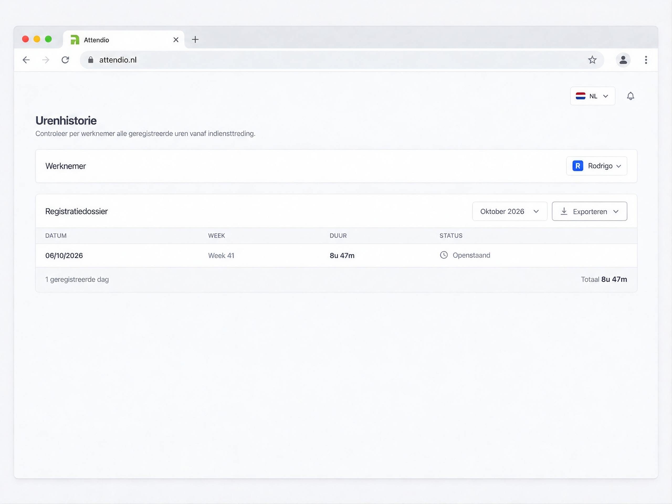Click the DATUM column header
The image size is (672, 504).
click(x=56, y=236)
